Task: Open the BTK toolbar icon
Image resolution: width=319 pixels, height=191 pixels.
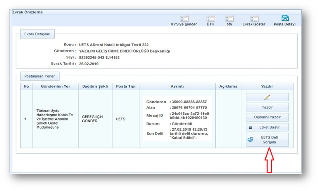Action: [x=210, y=19]
